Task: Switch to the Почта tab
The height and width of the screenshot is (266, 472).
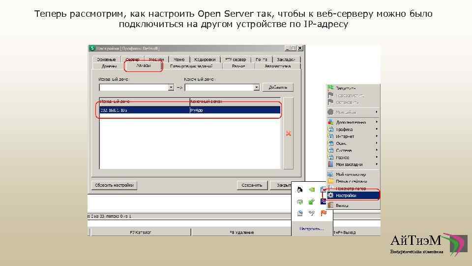Action: pos(261,60)
